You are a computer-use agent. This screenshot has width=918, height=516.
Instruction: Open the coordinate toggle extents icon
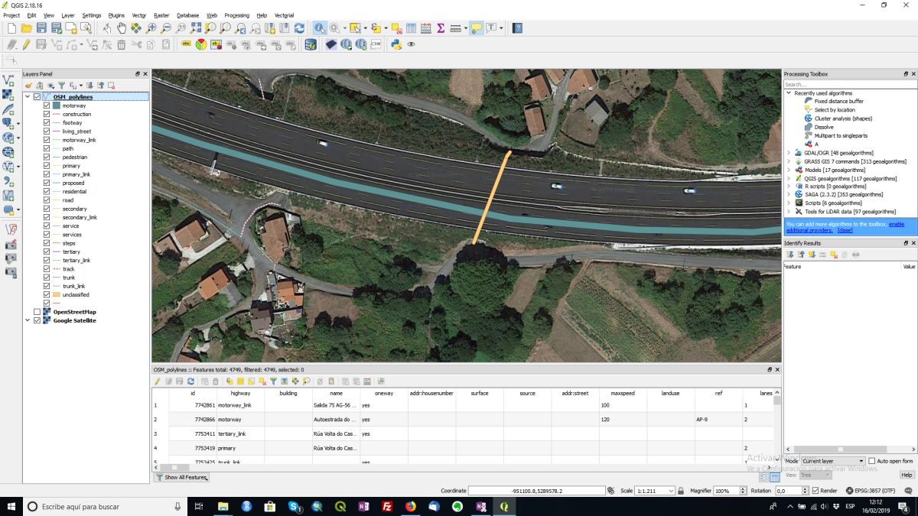tap(611, 491)
